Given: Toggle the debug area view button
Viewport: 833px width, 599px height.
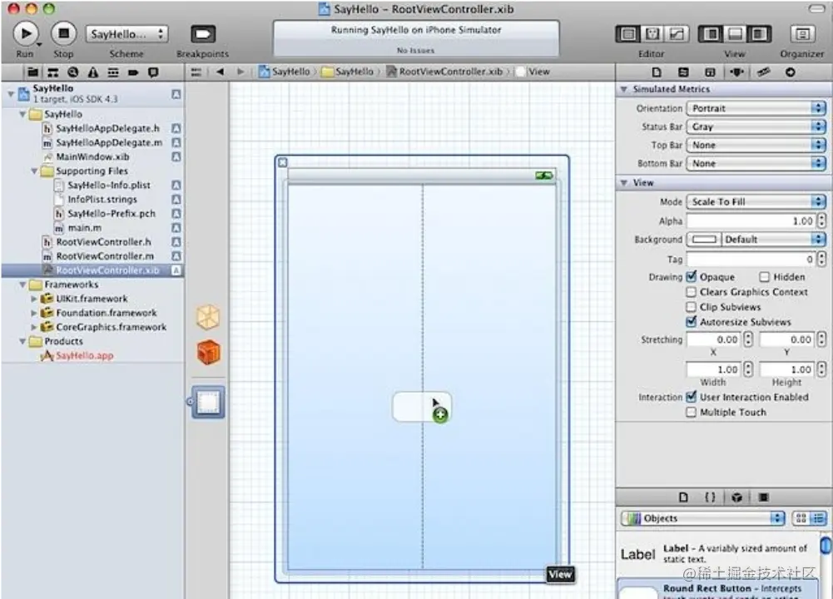Looking at the screenshot, I should coord(735,34).
